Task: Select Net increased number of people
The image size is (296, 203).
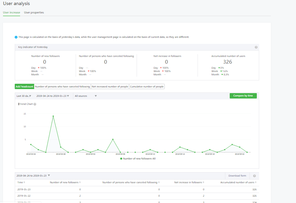Action: click(x=110, y=86)
